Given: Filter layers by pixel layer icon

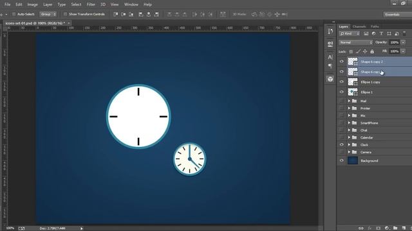Looking at the screenshot, I should click(366, 33).
